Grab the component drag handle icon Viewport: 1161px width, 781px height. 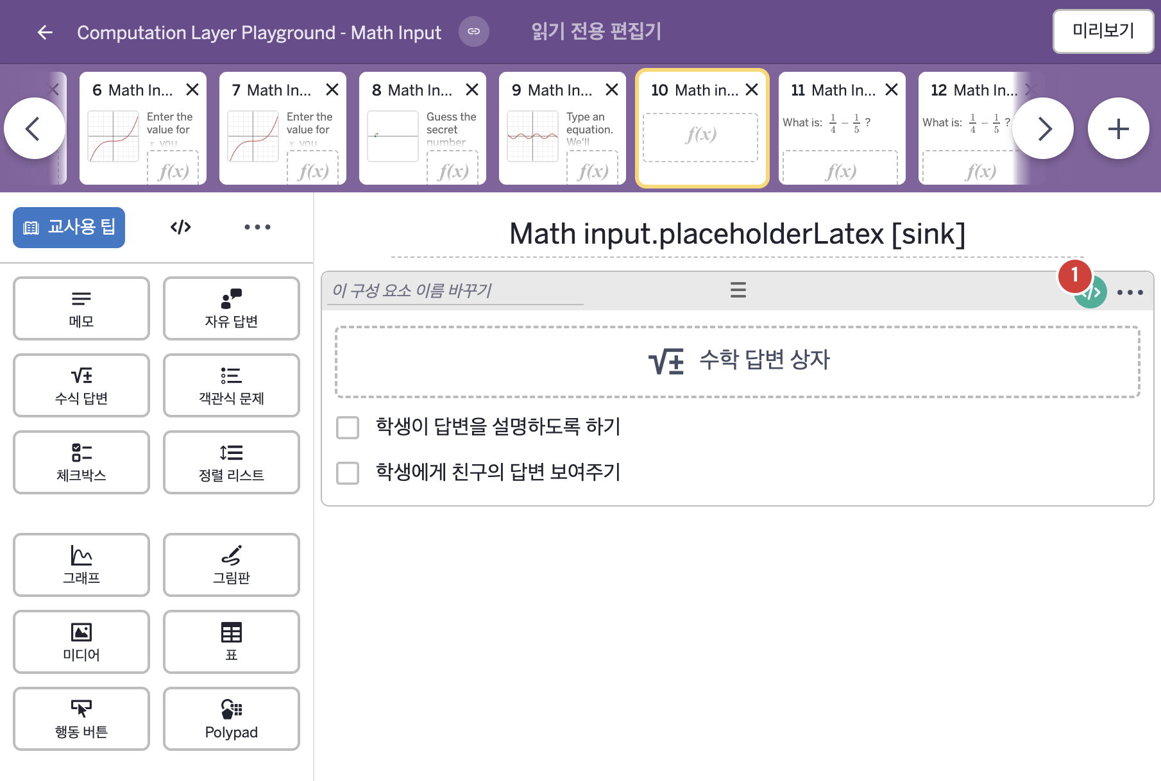point(738,290)
